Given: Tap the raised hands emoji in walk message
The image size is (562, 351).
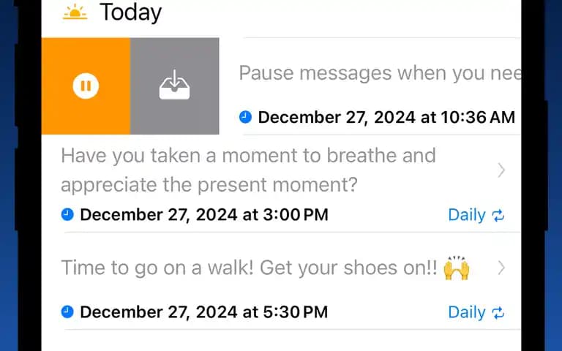Looking at the screenshot, I should (x=457, y=268).
